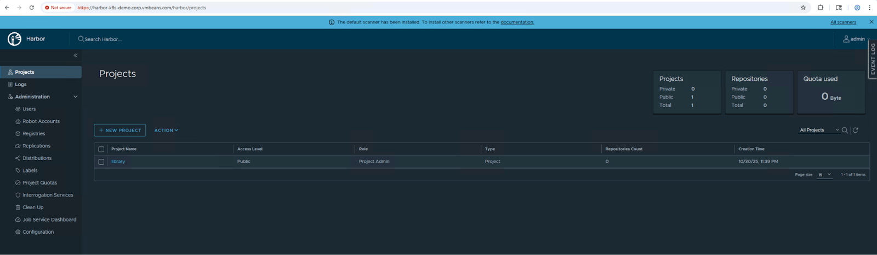Screen dimensions: 877x255
Task: Open the documentation link in banner
Action: pos(517,22)
